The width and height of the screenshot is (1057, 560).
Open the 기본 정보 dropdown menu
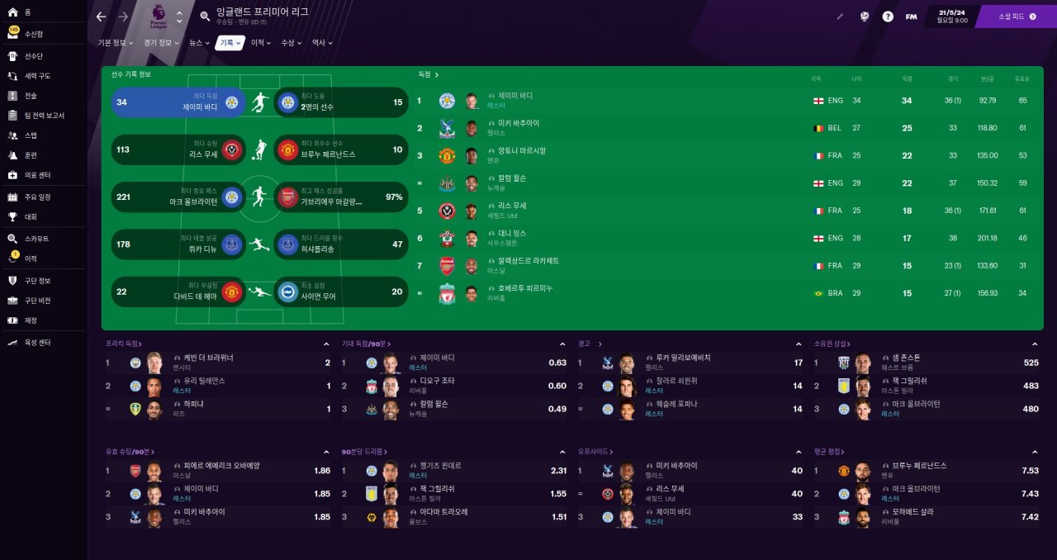(115, 43)
